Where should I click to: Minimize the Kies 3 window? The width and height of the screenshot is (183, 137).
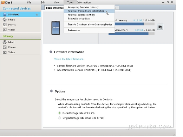[x=163, y=2]
